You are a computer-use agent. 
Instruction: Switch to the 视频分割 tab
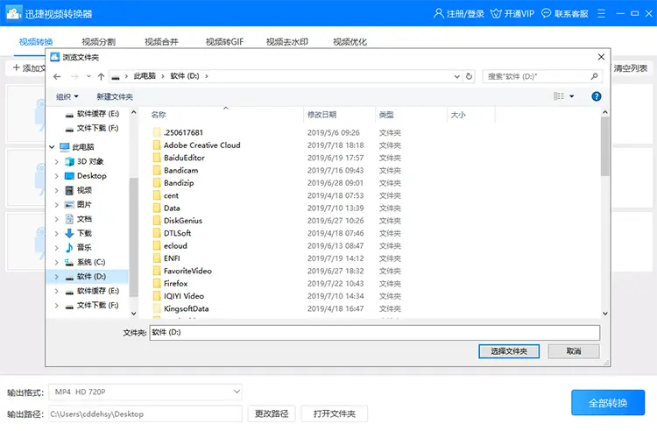tap(98, 42)
